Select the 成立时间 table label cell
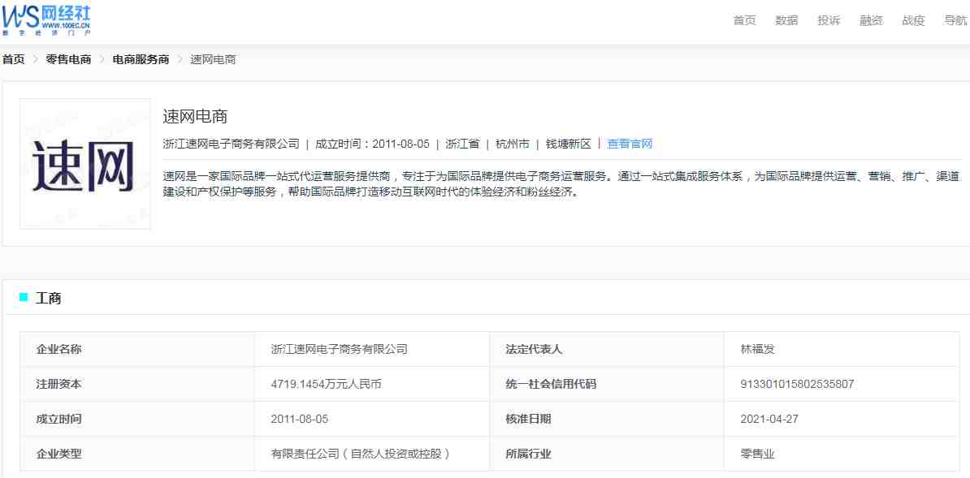Screen dimensions: 970x478 click(137, 420)
